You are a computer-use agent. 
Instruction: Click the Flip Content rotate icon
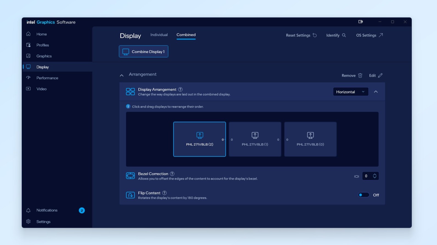130,195
